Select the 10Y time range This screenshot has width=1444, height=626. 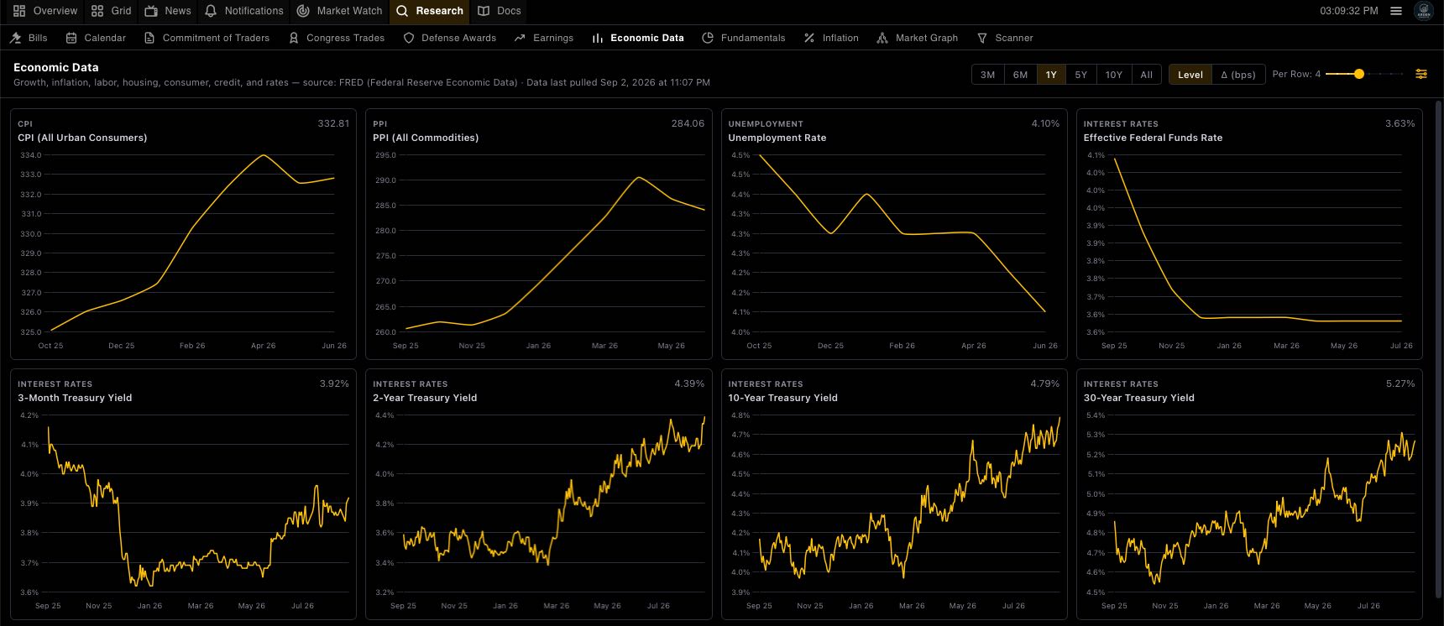coord(1114,75)
